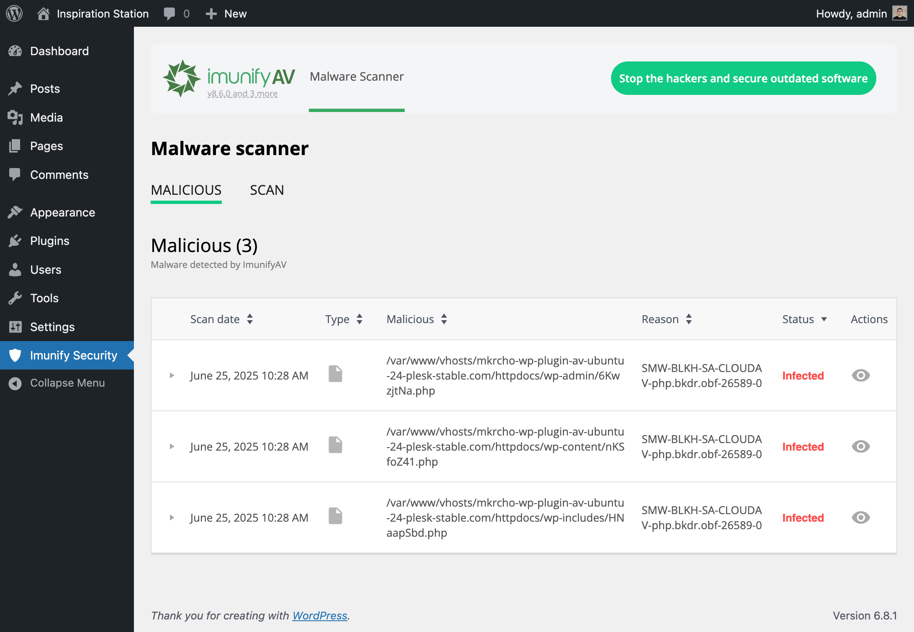Open the Inspiration Station home icon

tap(43, 14)
